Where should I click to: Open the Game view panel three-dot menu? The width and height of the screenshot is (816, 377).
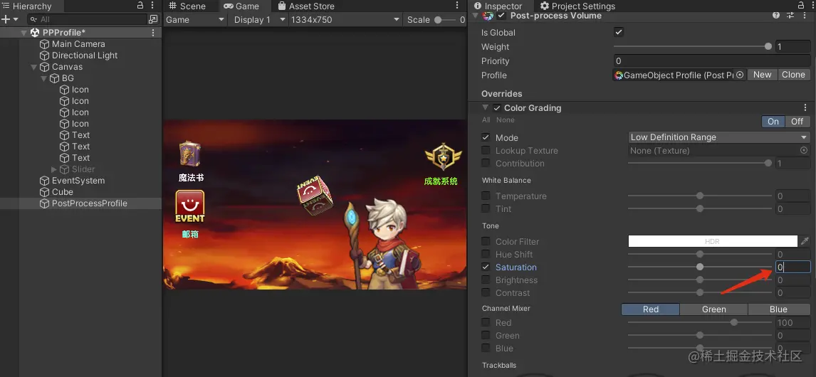(x=457, y=5)
